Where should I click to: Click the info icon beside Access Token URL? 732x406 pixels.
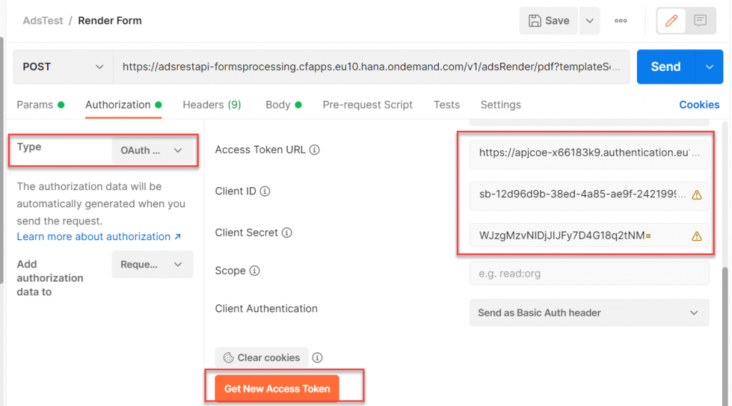click(315, 150)
